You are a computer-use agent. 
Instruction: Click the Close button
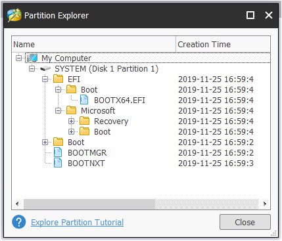pyautogui.click(x=245, y=222)
